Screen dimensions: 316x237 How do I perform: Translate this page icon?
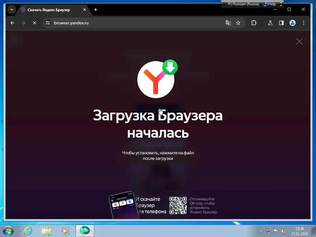[228, 23]
